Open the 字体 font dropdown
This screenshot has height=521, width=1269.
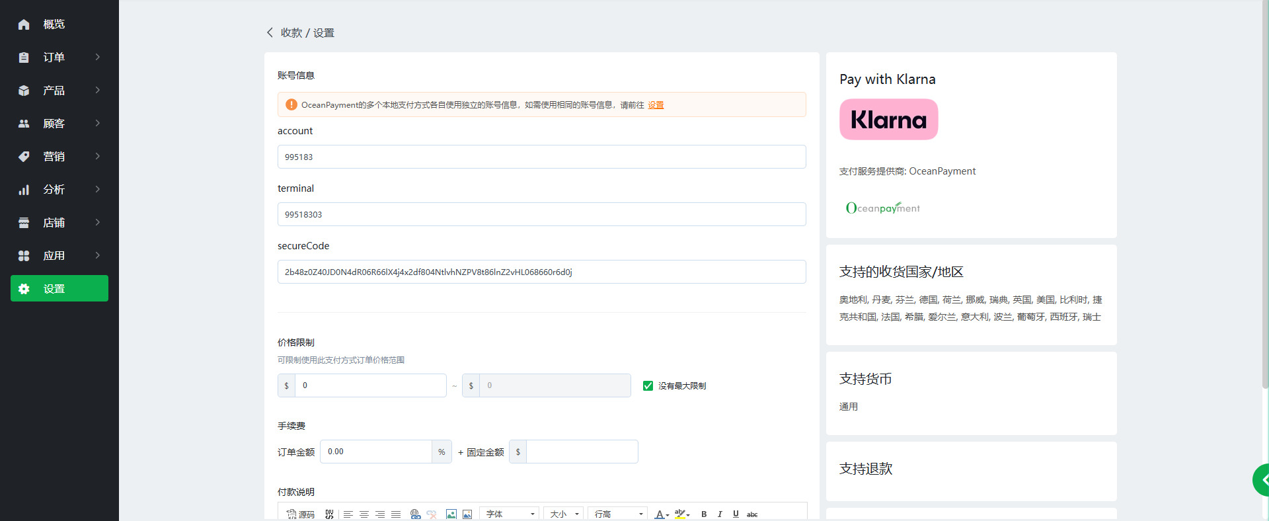509,514
